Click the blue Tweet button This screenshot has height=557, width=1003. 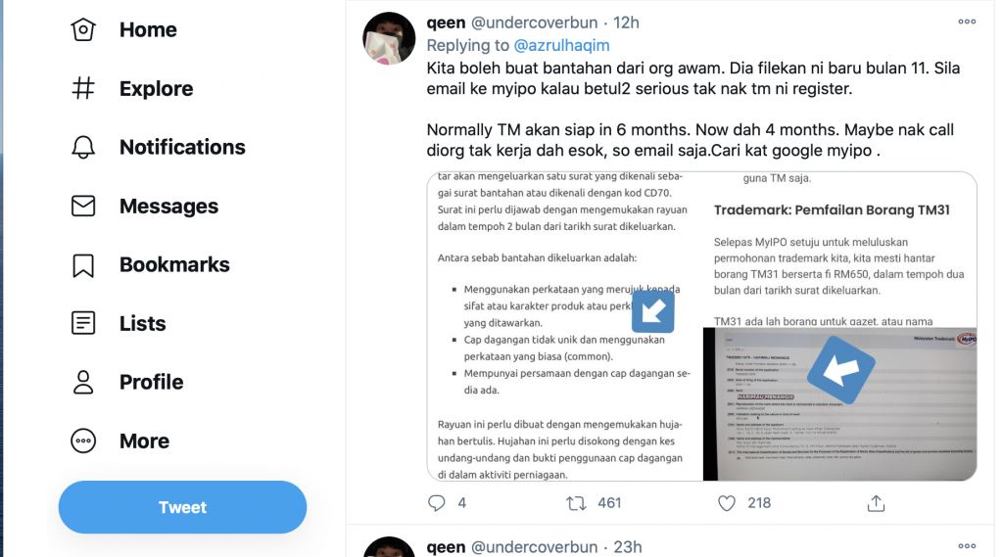click(182, 507)
